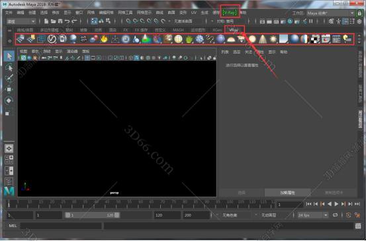Go to start of playback range

coord(308,204)
